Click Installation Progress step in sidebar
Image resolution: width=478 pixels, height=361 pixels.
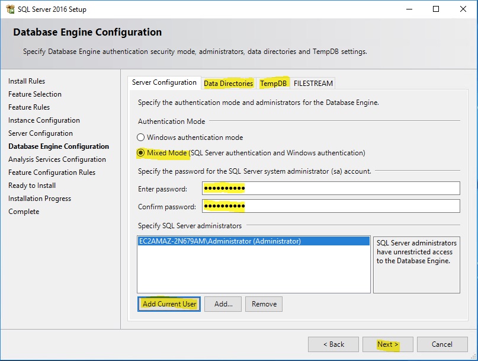(x=40, y=199)
